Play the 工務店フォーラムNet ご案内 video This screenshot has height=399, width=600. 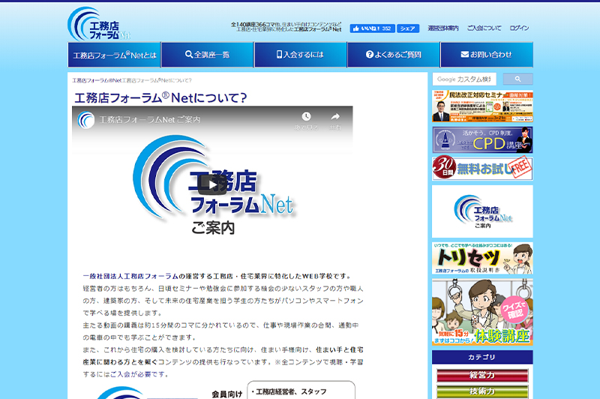click(x=212, y=184)
